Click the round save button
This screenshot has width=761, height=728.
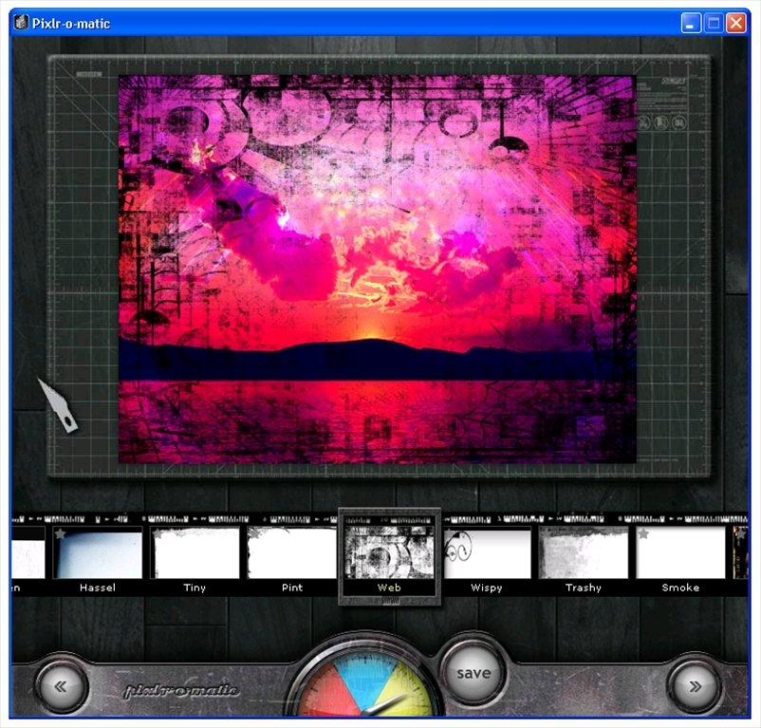[473, 673]
